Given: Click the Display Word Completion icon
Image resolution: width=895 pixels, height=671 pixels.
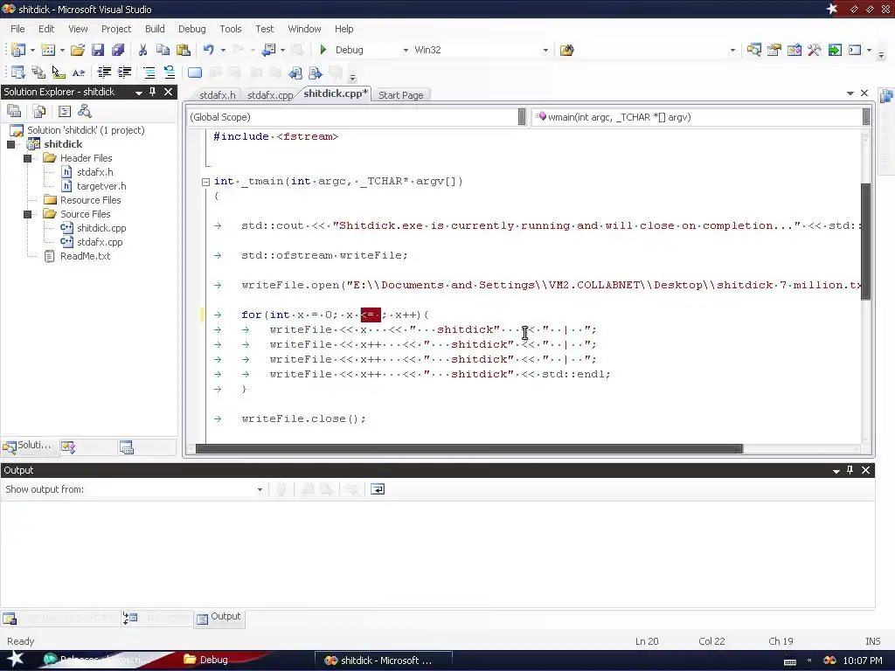Looking at the screenshot, I should (79, 73).
